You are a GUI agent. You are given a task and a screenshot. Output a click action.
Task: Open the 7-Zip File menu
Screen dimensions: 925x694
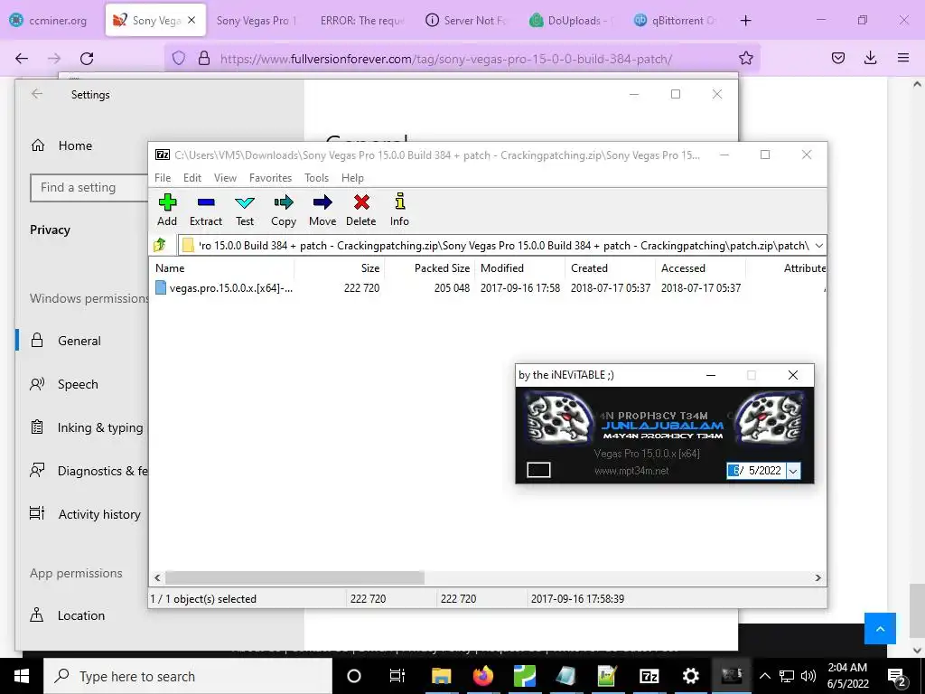coord(163,178)
